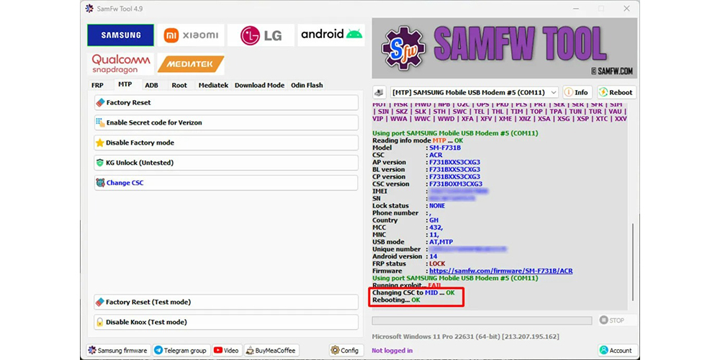Click the Android version 14 value

[x=433, y=256]
